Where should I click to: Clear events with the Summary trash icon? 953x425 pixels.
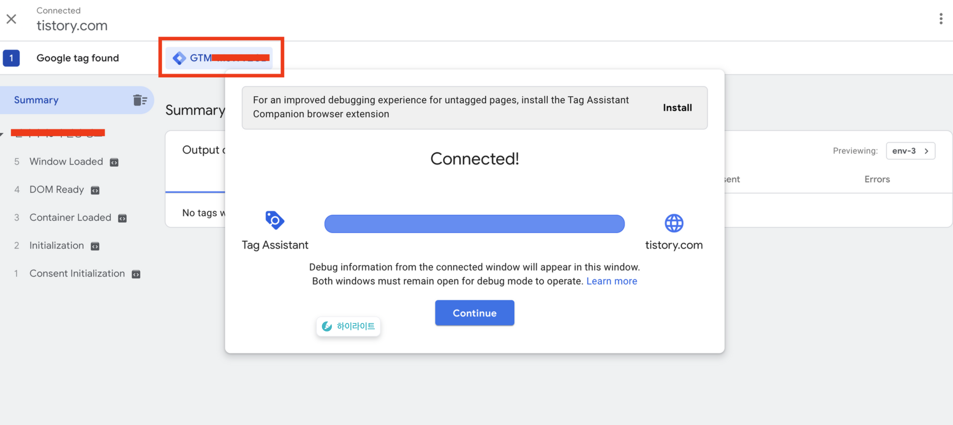140,100
